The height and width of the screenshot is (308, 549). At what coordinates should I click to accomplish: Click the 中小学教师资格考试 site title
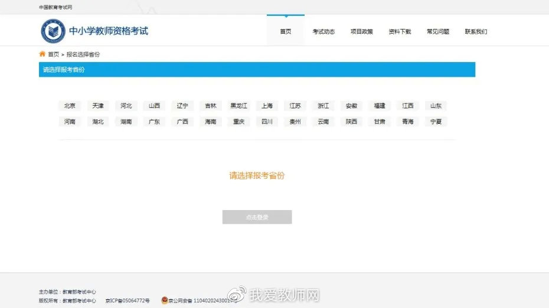click(x=109, y=31)
